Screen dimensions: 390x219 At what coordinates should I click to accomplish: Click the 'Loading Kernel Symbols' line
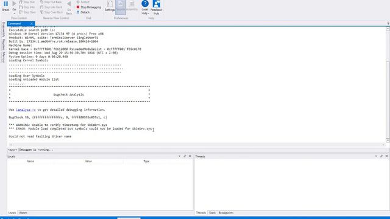(29, 60)
